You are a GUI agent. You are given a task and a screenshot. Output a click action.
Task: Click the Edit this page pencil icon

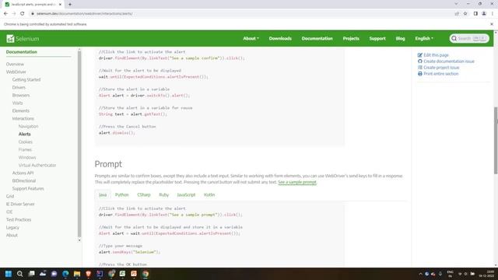[x=420, y=55]
